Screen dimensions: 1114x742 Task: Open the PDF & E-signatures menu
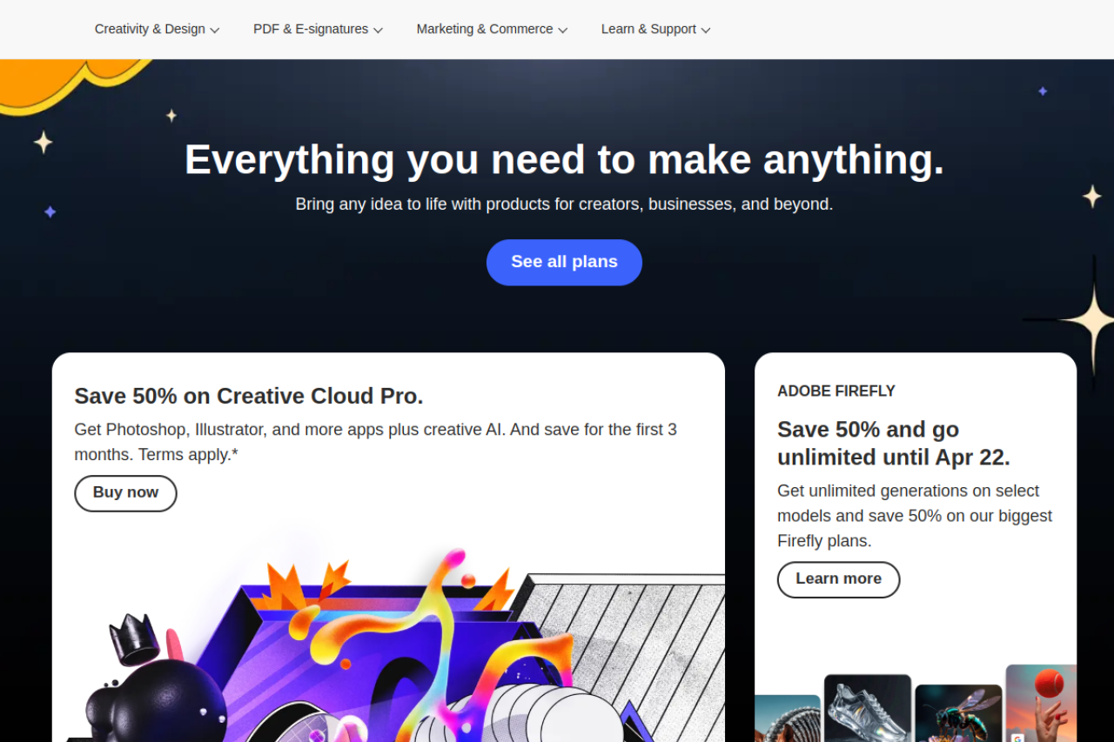(x=318, y=29)
